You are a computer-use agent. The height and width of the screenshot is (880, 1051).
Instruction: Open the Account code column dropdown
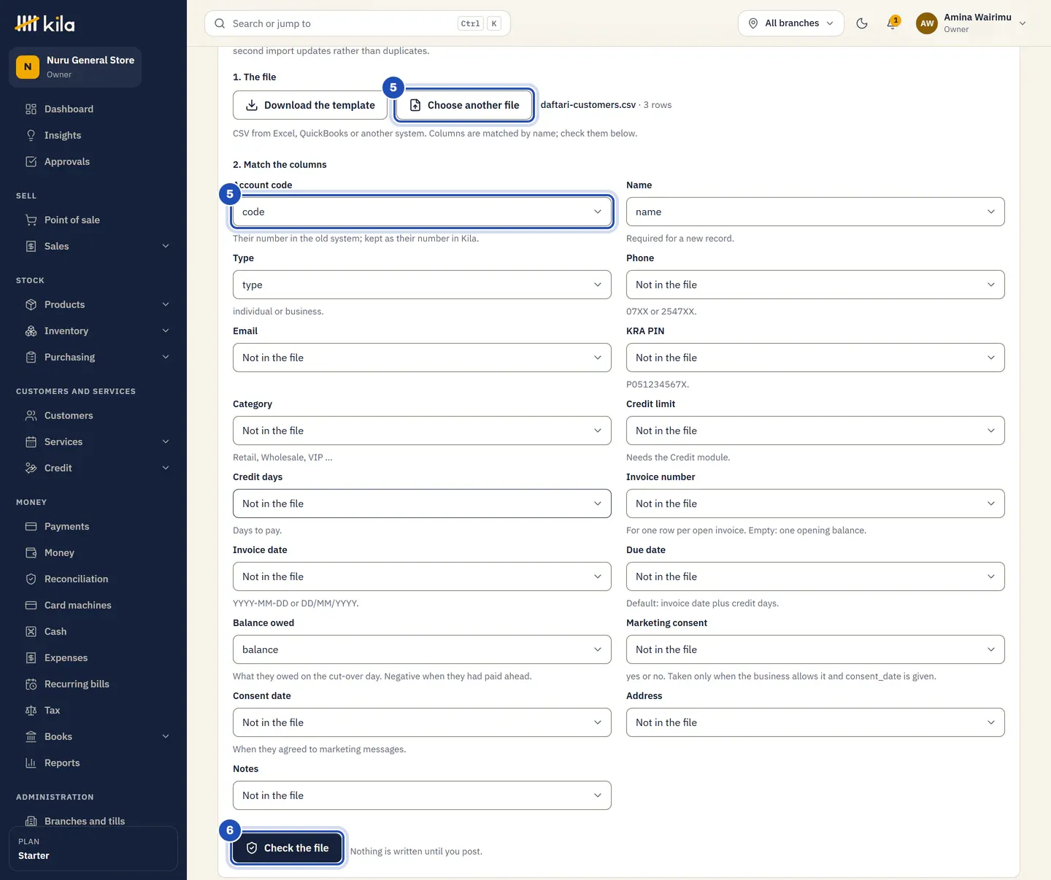tap(422, 212)
